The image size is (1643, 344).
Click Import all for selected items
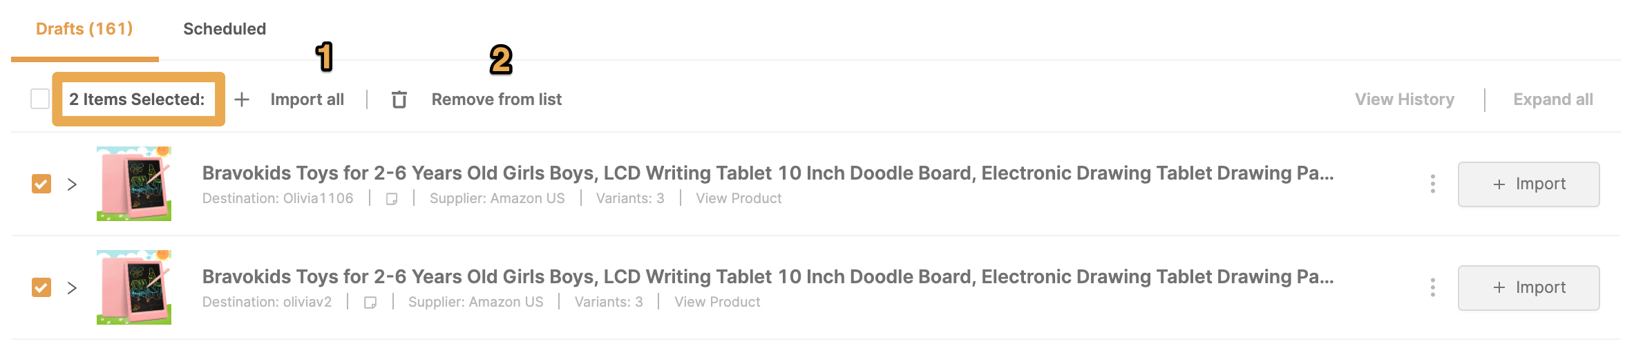pos(307,99)
